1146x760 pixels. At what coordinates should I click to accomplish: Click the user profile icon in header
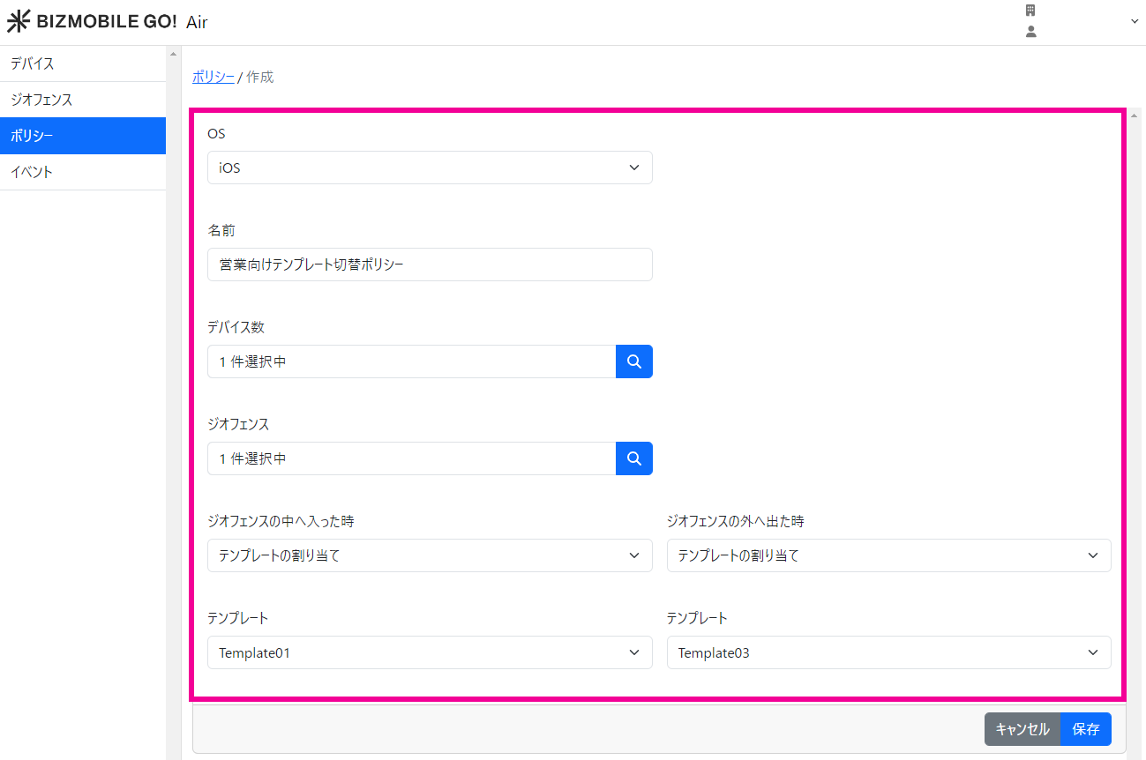coord(1030,32)
